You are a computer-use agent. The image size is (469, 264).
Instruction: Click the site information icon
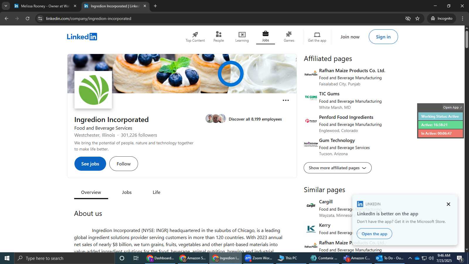pos(40,18)
